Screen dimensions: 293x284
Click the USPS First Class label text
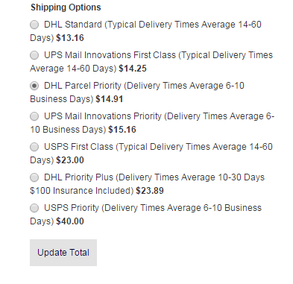[78, 147]
